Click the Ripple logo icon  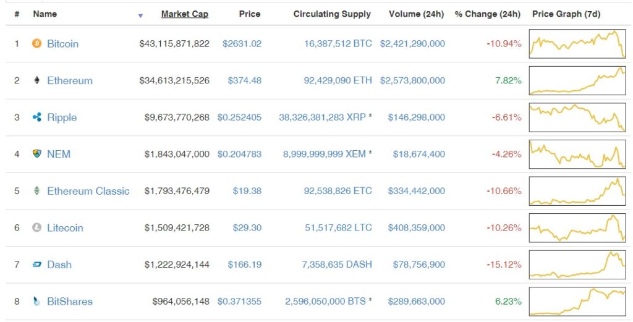(x=36, y=117)
